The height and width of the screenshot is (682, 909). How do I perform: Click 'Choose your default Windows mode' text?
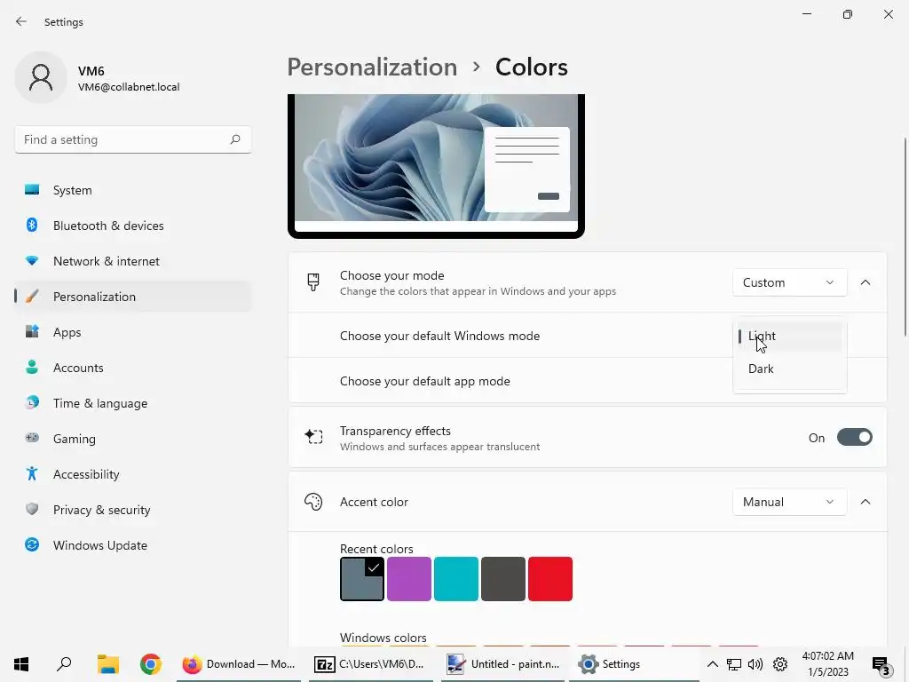point(439,336)
